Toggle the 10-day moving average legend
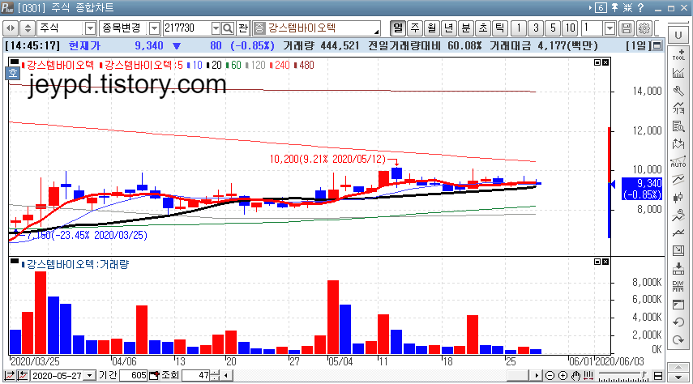The image size is (693, 384). (x=195, y=66)
